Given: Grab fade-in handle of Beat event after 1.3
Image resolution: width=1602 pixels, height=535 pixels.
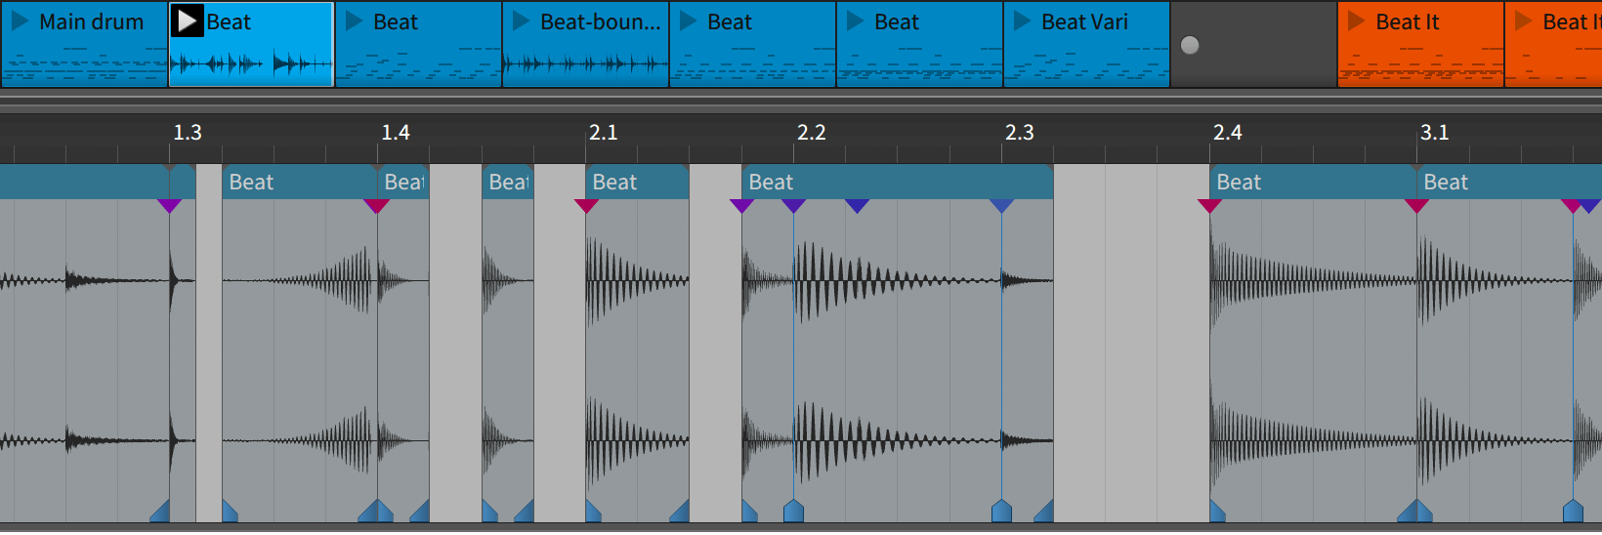Looking at the screenshot, I should (x=230, y=512).
